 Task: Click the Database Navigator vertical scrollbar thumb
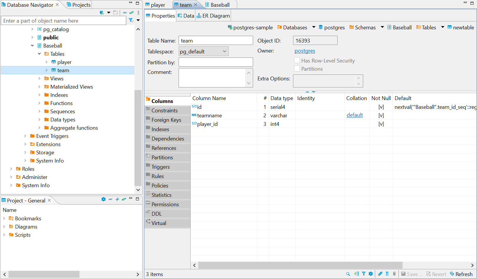pyautogui.click(x=138, y=138)
